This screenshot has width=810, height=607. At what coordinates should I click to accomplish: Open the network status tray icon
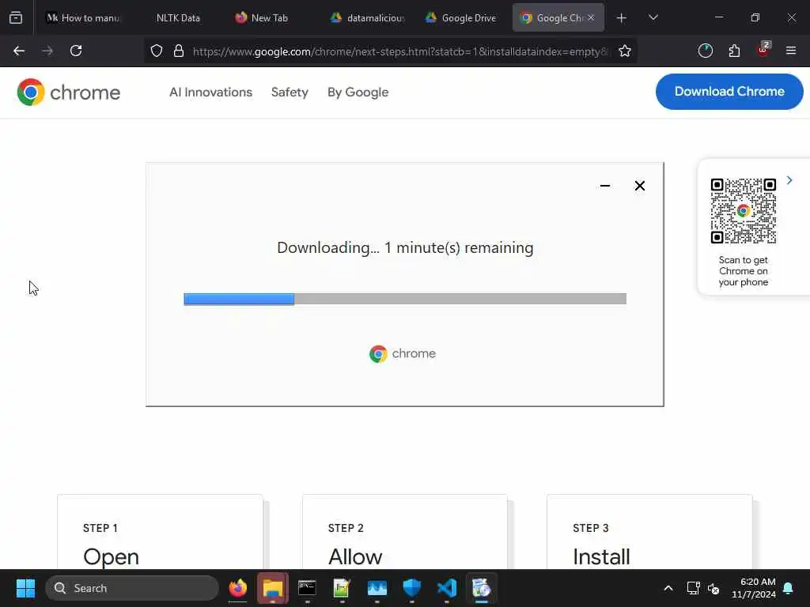[693, 588]
